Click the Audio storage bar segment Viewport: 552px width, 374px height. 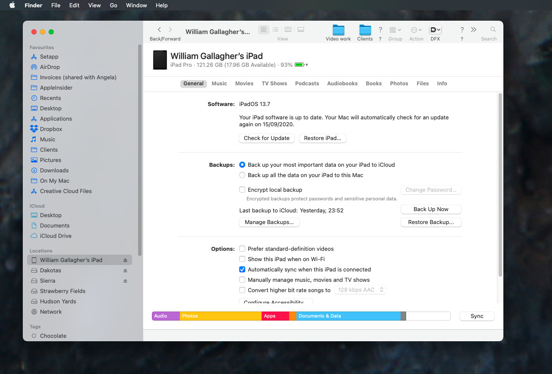click(166, 316)
